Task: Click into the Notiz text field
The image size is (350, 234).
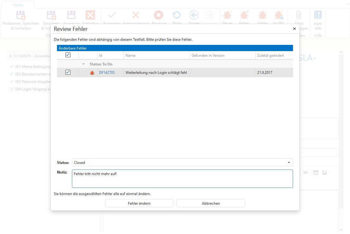Action: (x=182, y=179)
